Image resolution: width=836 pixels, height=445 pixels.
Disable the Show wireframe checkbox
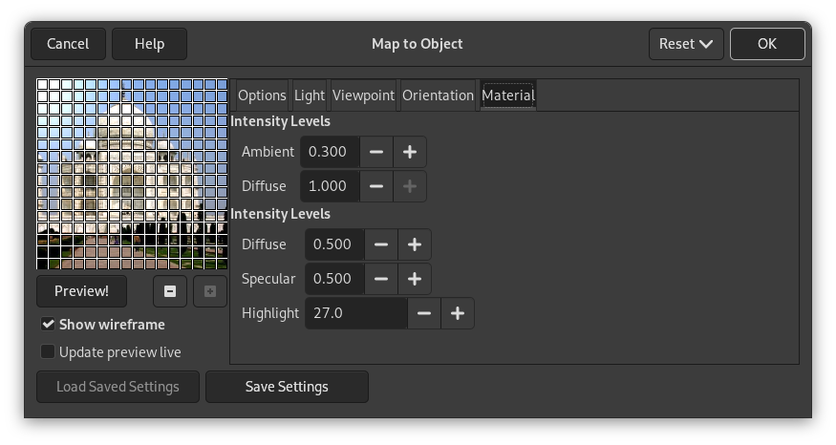(49, 325)
